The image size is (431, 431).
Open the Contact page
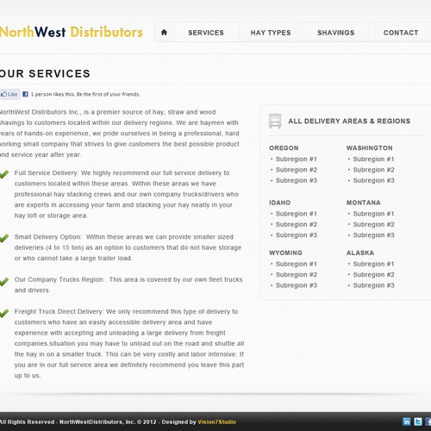(401, 33)
